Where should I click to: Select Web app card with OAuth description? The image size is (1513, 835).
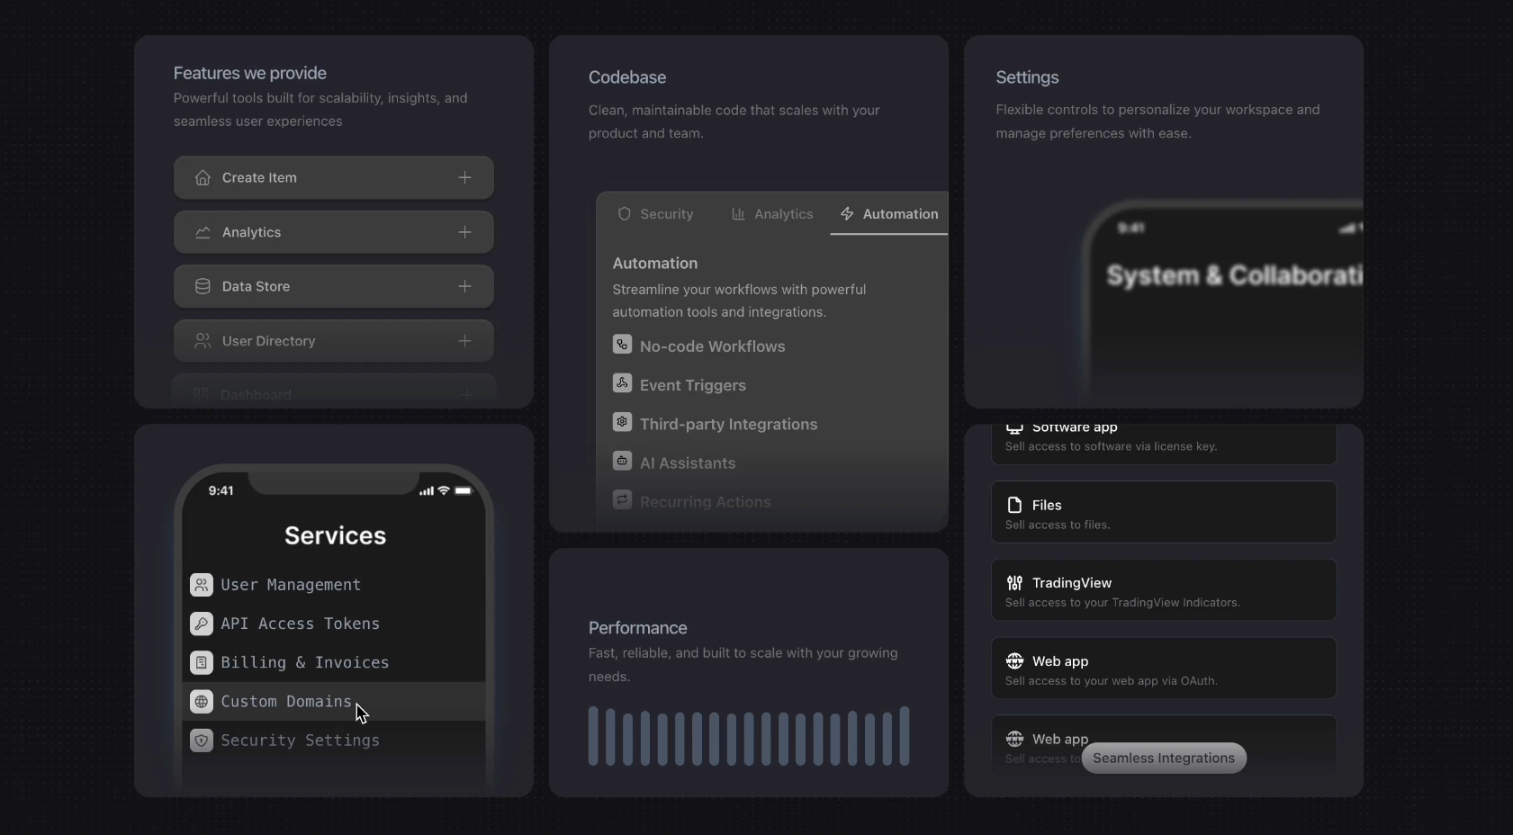point(1164,668)
